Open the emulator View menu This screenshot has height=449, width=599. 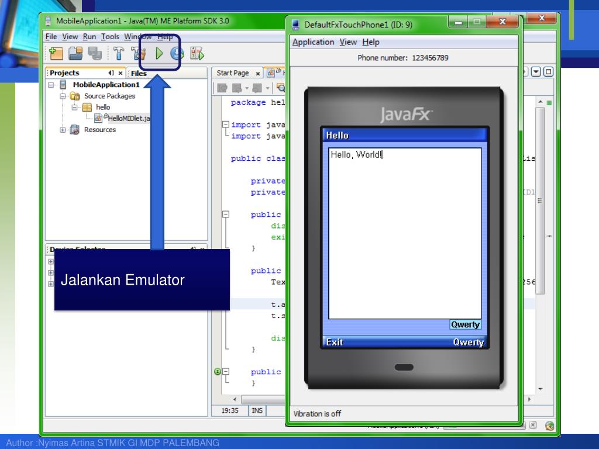348,42
